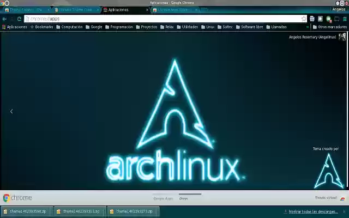This screenshot has width=349, height=218.
Task: Expand the Utilidades bookmark folder
Action: pyautogui.click(x=188, y=27)
